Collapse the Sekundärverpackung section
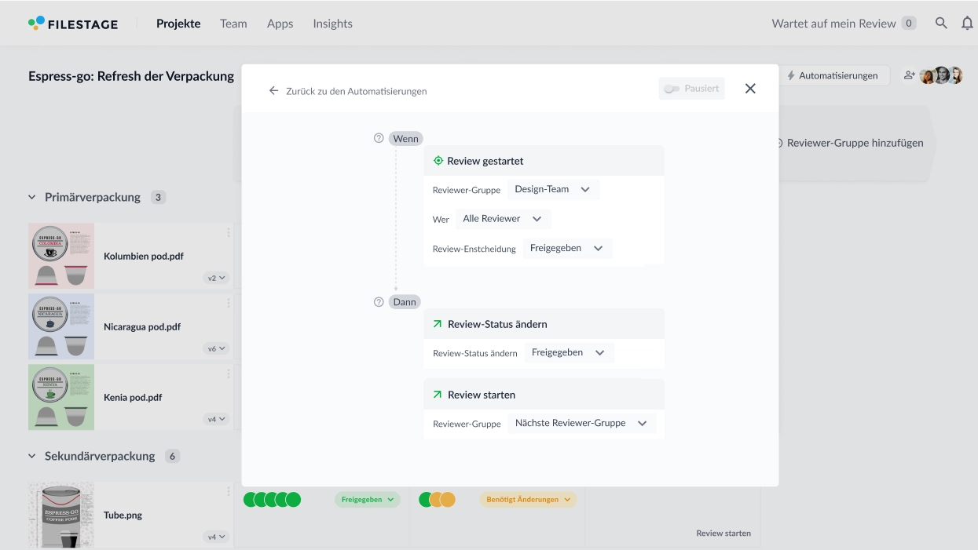Screen dimensions: 978x550 pyautogui.click(x=32, y=457)
